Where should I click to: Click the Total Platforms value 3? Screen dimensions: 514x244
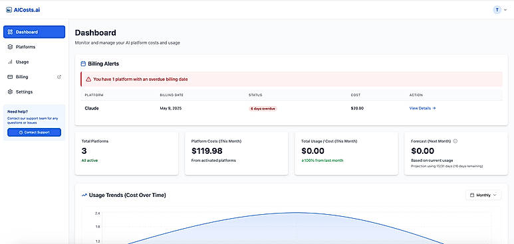tap(84, 151)
